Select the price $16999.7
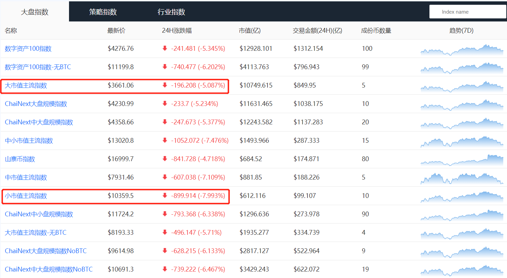Viewport: 507px width, 278px height. point(121,159)
